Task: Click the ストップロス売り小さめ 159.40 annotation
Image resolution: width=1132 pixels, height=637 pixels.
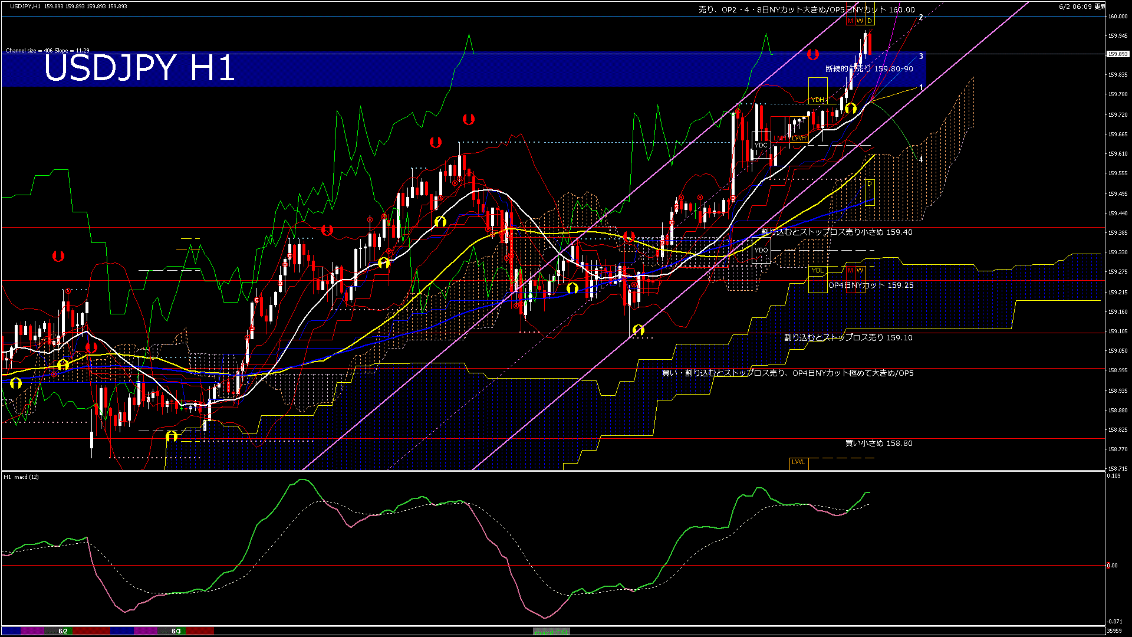Action: [x=837, y=232]
